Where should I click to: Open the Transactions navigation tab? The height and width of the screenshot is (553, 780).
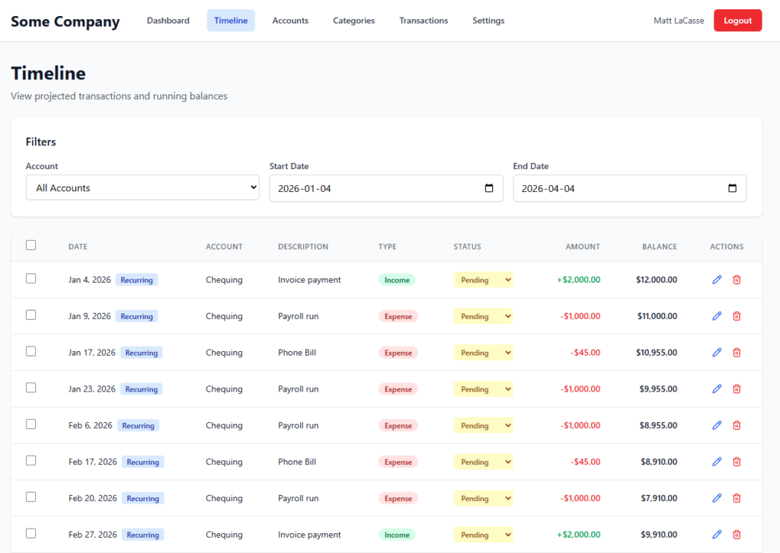(424, 21)
